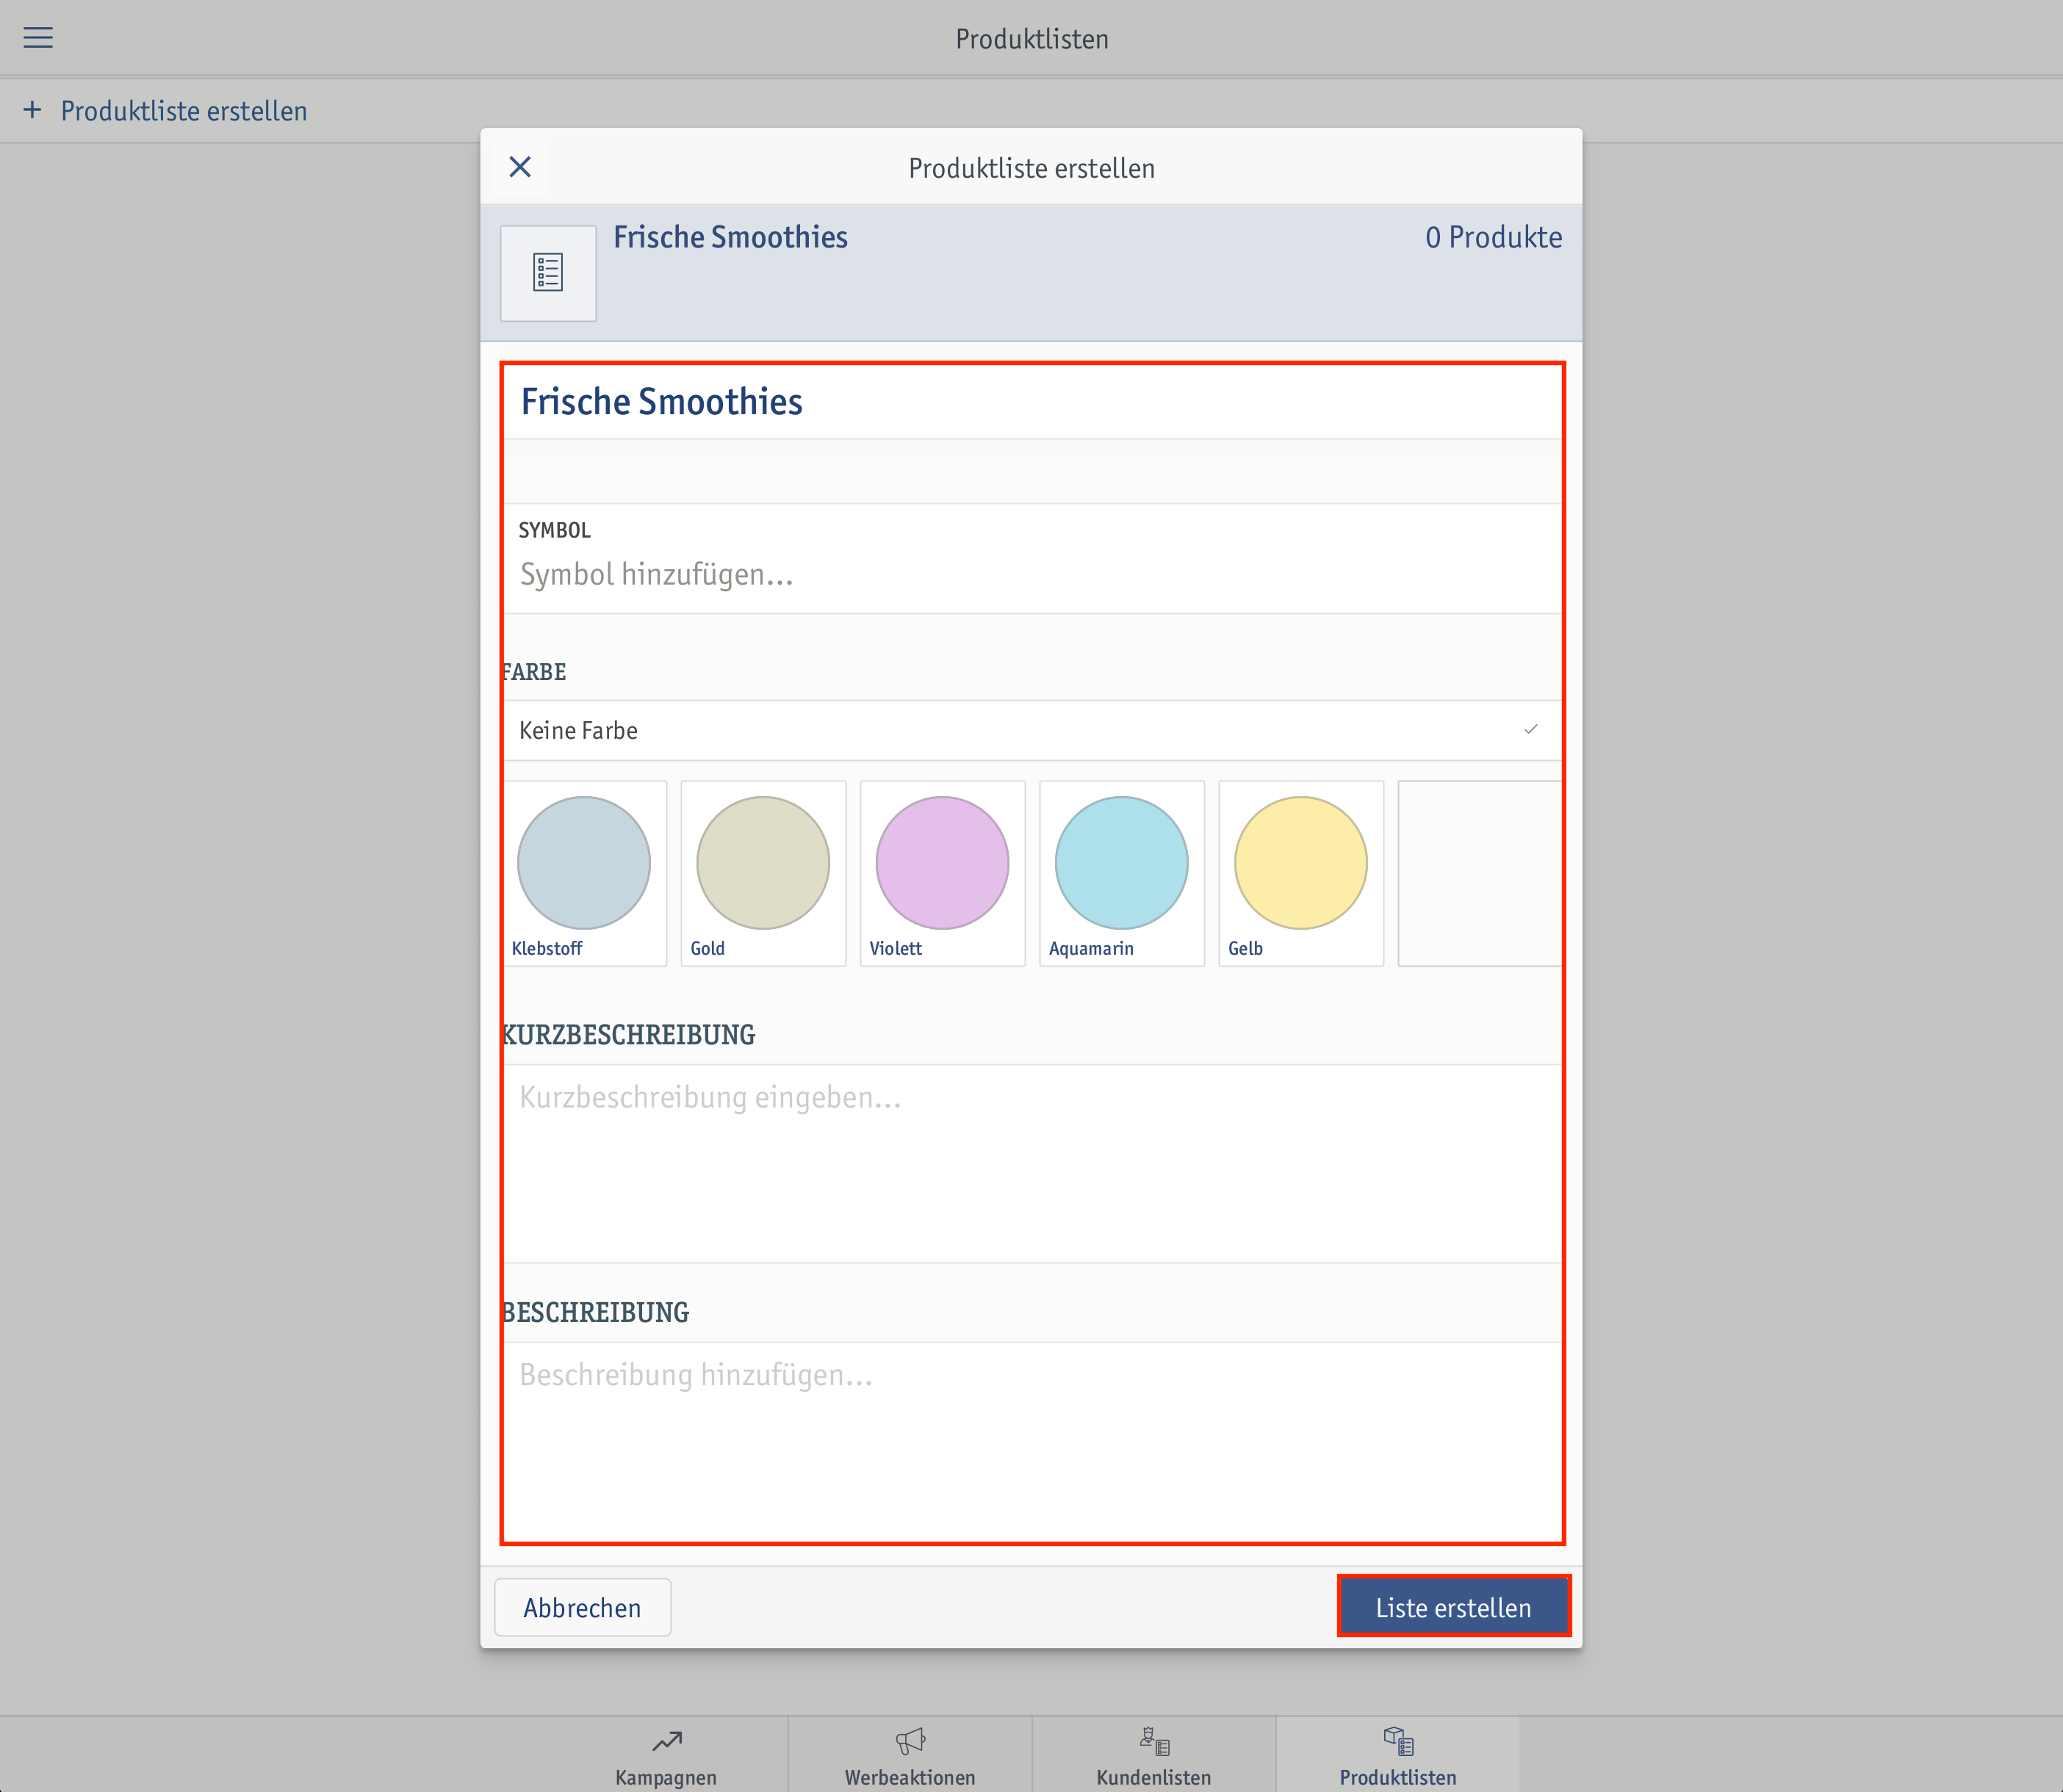Click the KURZBESCHREIBUNG section label

click(628, 1035)
